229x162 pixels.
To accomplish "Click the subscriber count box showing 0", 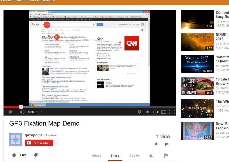I will point(57,143).
